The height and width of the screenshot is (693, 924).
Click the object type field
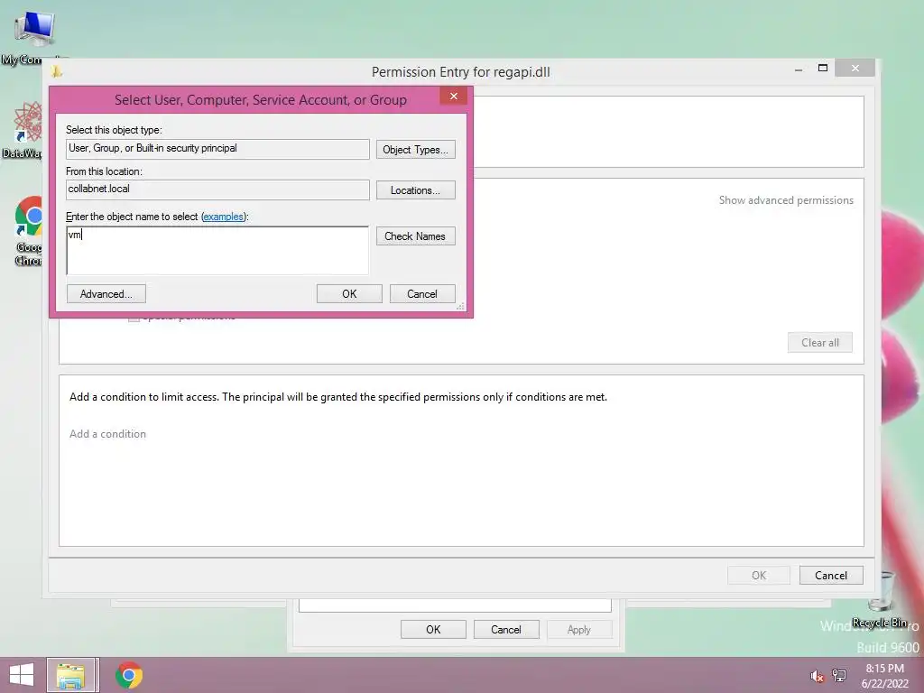coord(217,149)
